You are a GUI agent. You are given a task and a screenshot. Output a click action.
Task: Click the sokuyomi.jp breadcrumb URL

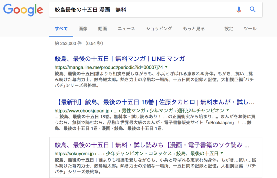coord(136,154)
